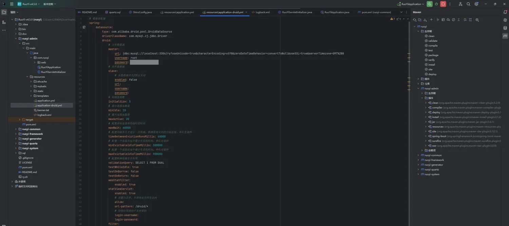This screenshot has height=226, width=509.
Task: Switch to the RuoYiApplication.java tab
Action: point(335,12)
